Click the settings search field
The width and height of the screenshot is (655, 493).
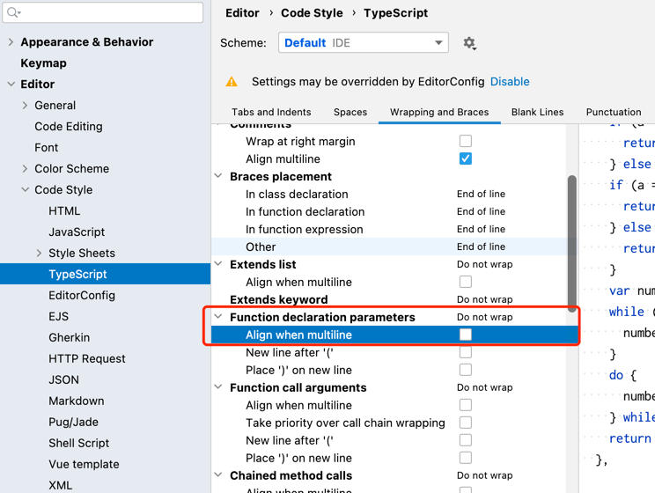tap(103, 12)
